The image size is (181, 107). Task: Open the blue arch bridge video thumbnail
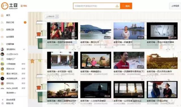coord(96,31)
